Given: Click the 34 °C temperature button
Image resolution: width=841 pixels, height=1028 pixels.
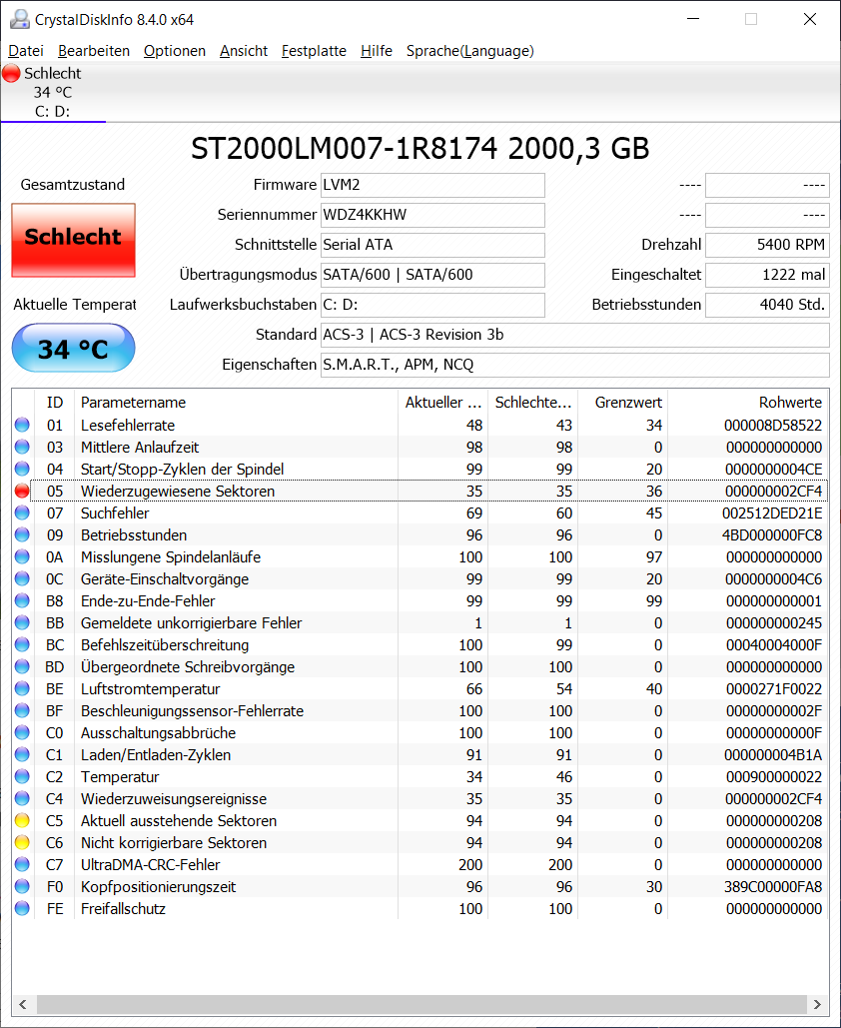Looking at the screenshot, I should coord(74,348).
